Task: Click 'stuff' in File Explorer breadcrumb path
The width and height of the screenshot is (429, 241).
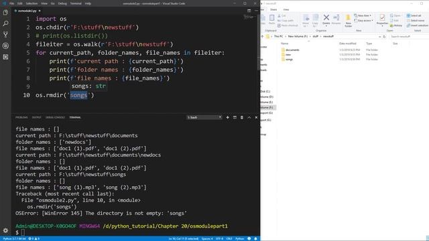Action: click(x=315, y=36)
